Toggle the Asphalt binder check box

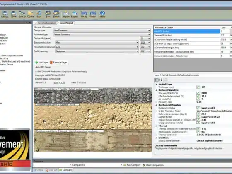(198, 117)
